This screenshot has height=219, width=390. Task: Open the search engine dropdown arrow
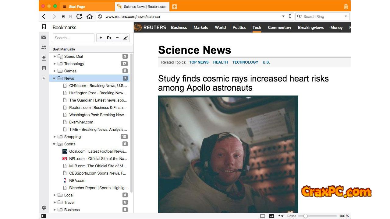click(x=346, y=16)
